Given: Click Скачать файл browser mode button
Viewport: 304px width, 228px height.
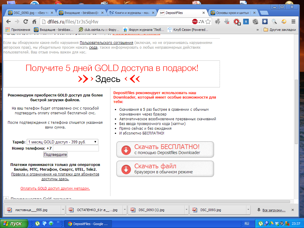Looking at the screenshot, I should point(165,169).
